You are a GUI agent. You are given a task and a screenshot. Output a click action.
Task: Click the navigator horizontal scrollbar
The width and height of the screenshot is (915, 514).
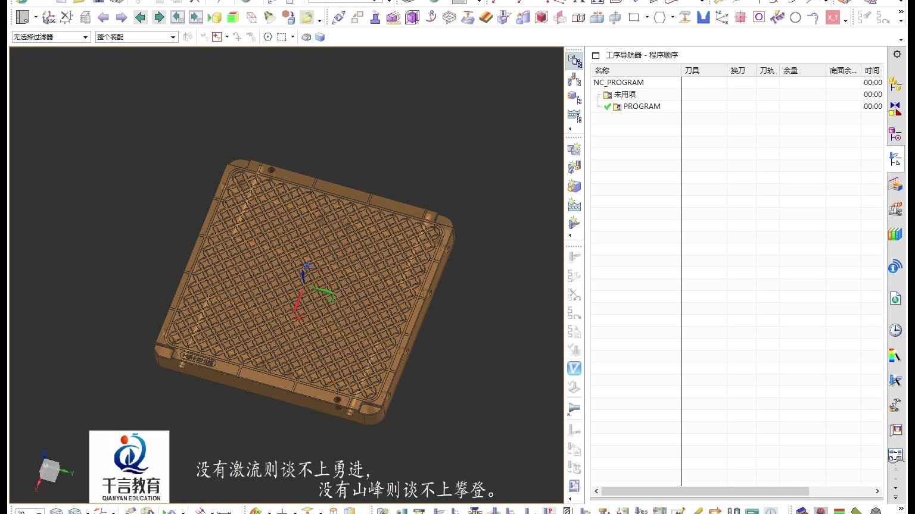[705, 491]
